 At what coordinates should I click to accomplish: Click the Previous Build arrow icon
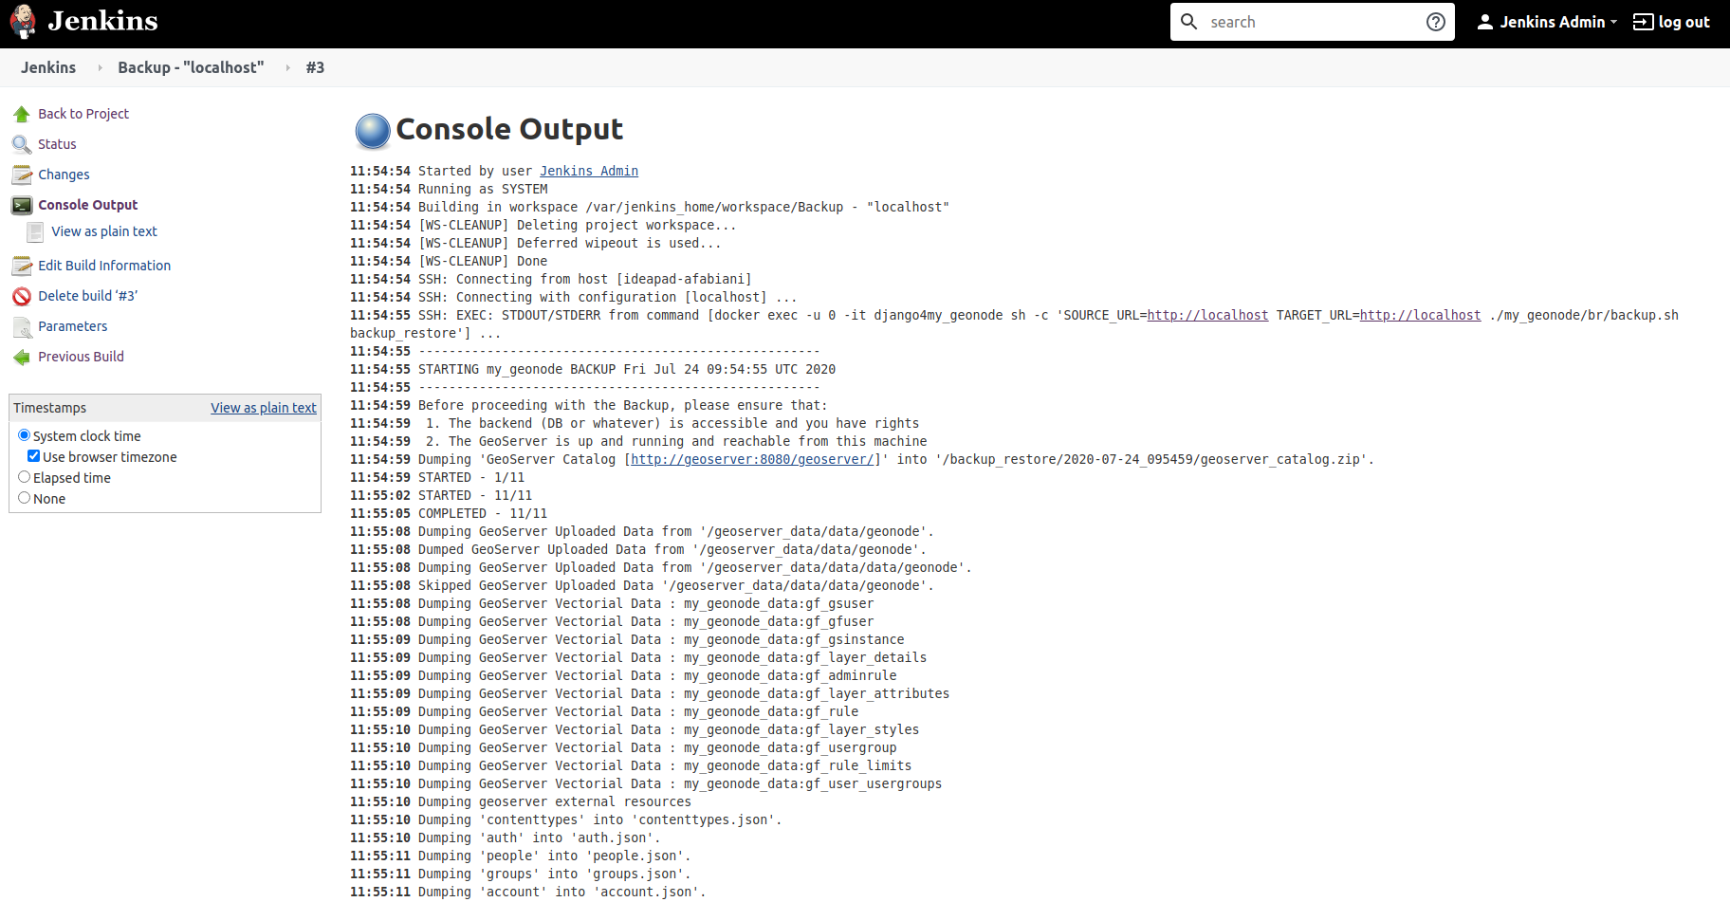point(22,358)
